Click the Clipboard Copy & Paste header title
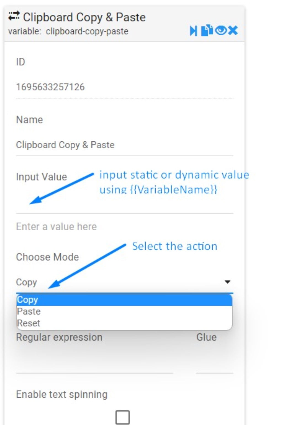Screen dimensions: 285x425 click(84, 17)
